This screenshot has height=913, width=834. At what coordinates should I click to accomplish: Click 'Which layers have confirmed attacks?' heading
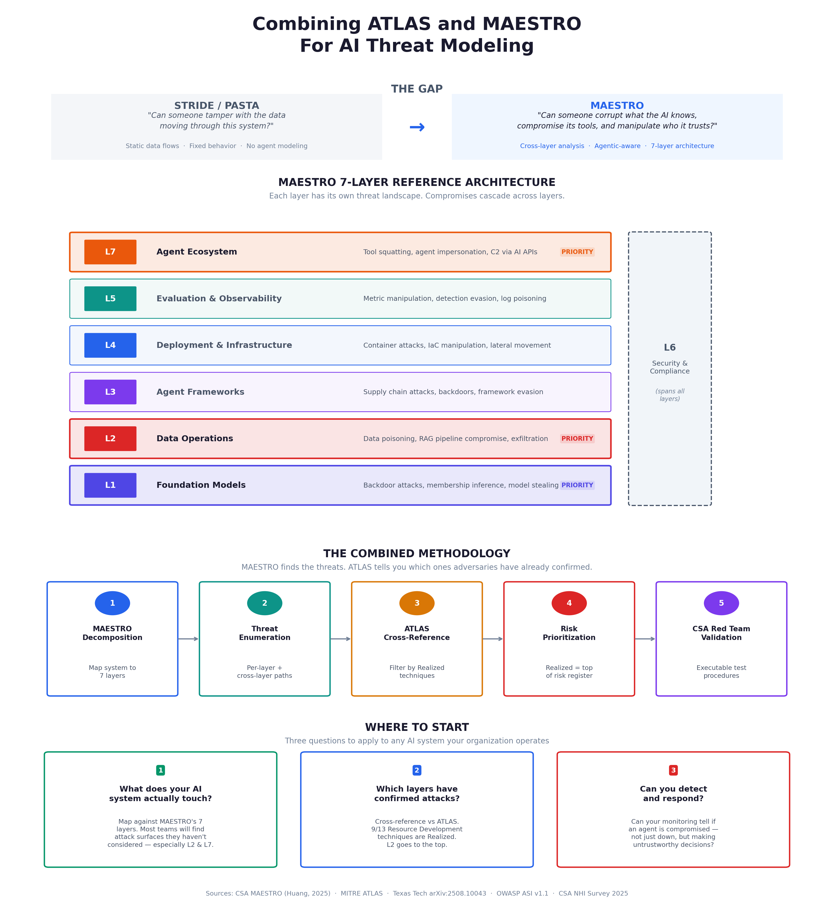pos(416,793)
